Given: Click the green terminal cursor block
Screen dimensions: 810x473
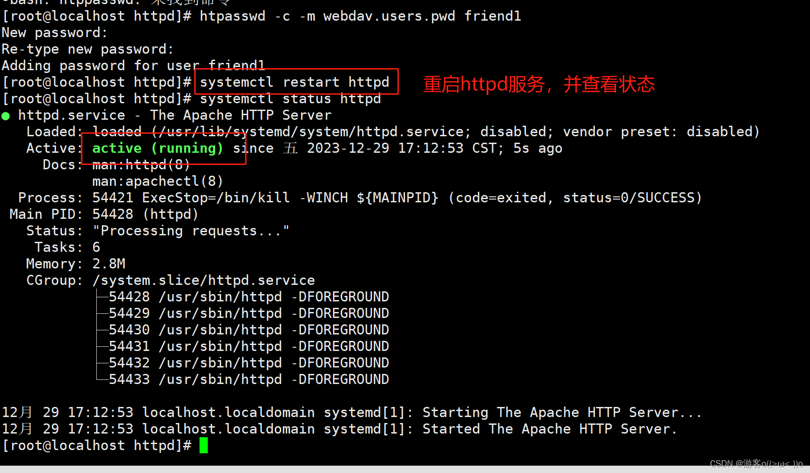Looking at the screenshot, I should coord(204,445).
